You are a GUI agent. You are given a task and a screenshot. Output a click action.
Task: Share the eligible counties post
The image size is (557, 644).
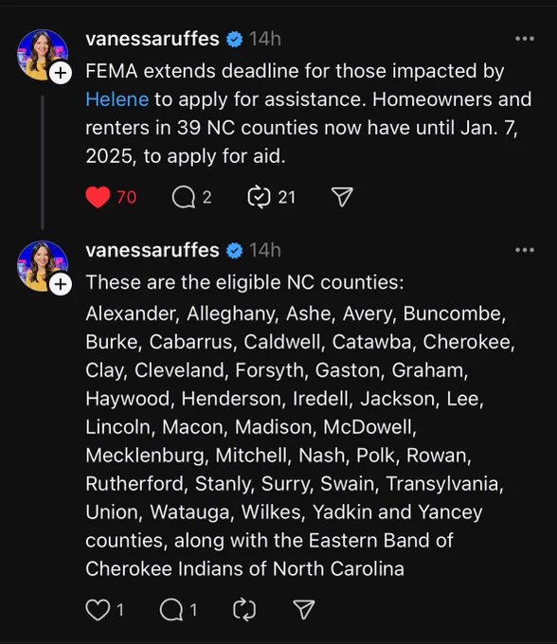click(x=304, y=610)
